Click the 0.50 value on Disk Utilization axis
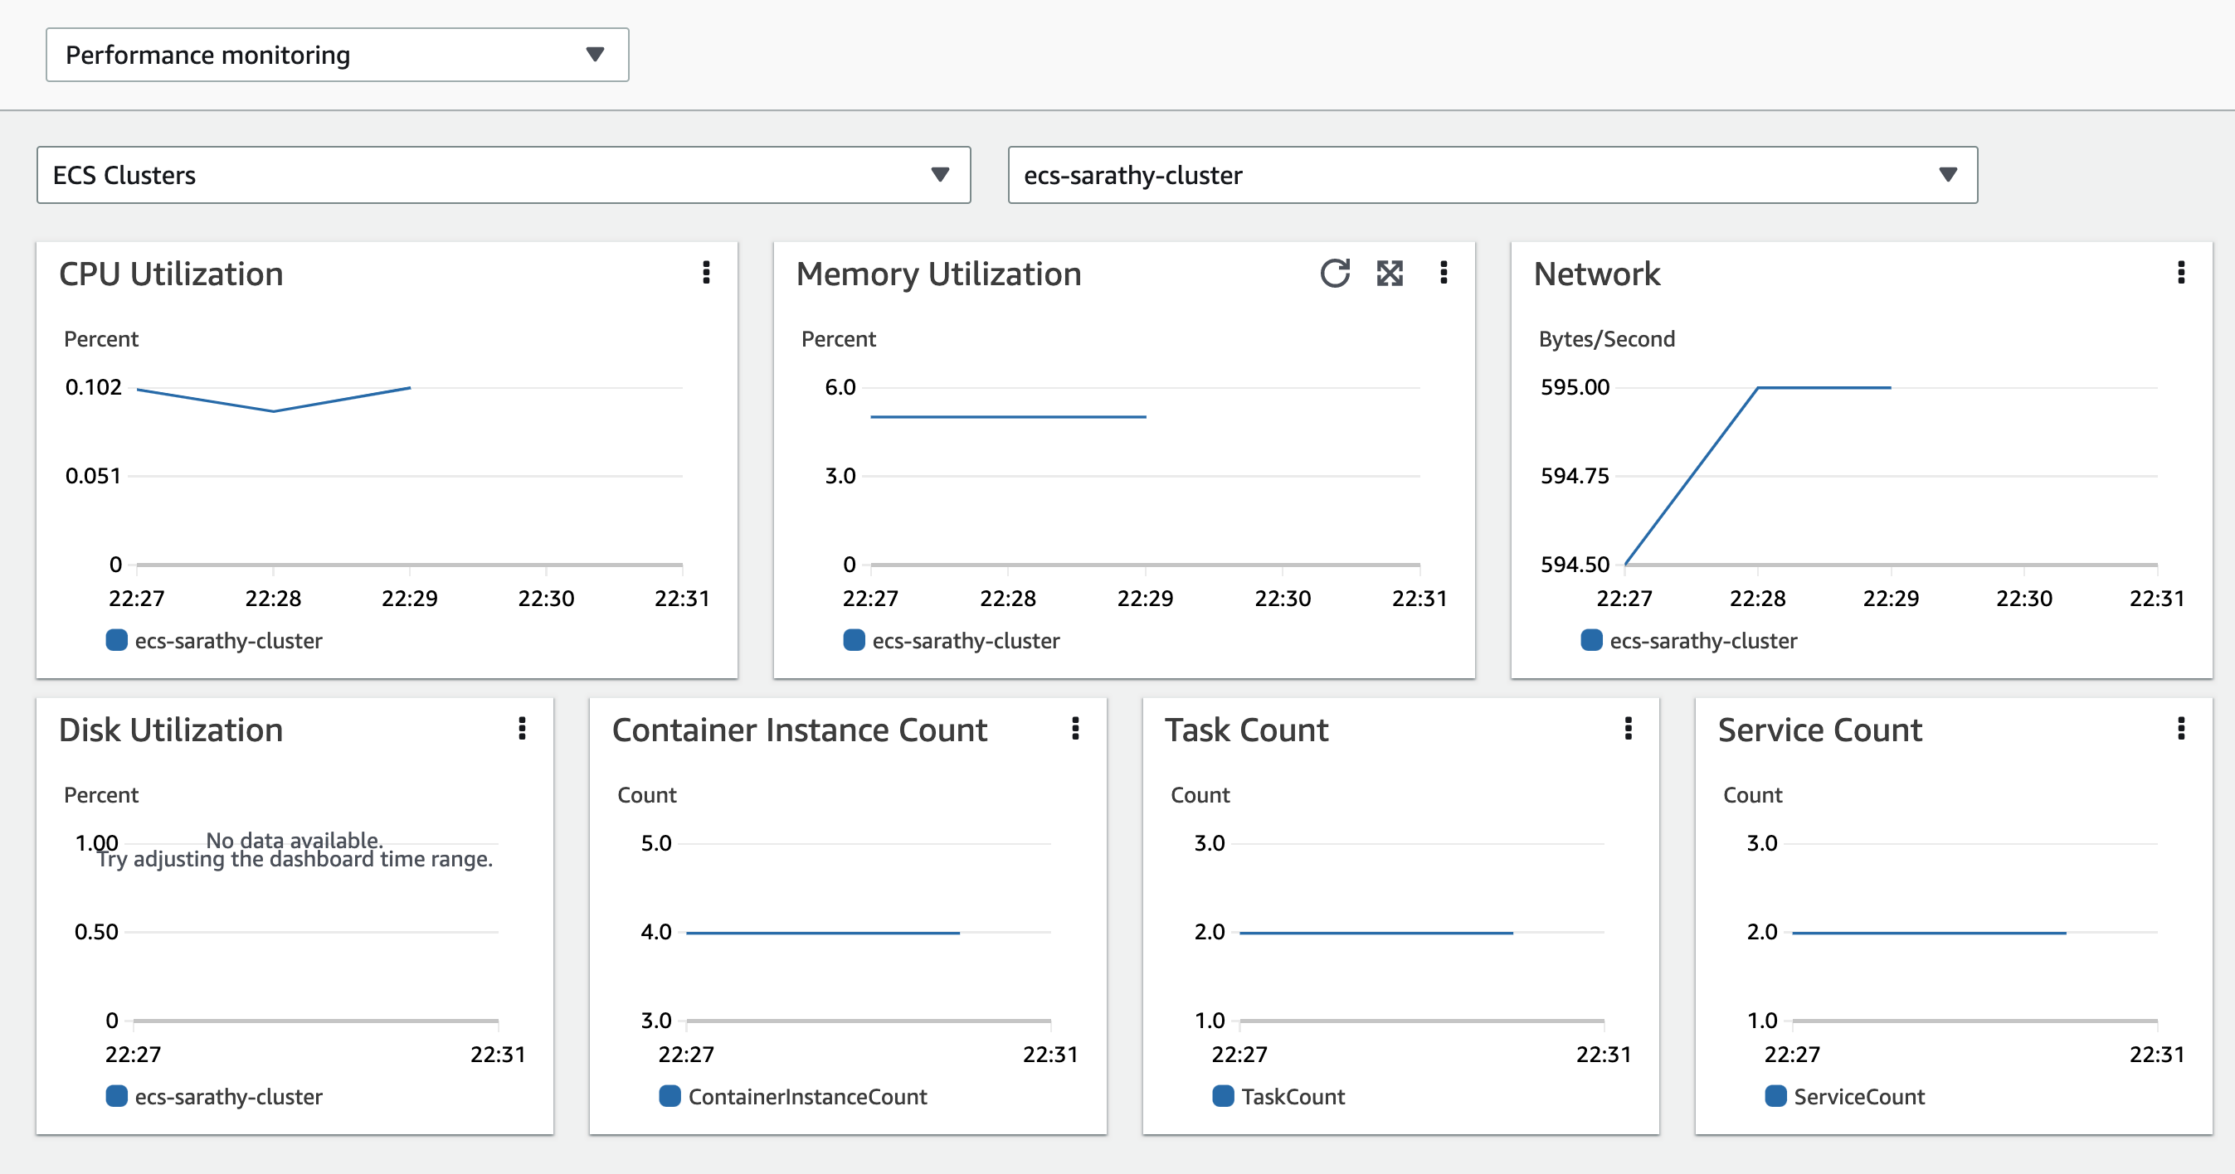This screenshot has width=2235, height=1174. pyautogui.click(x=95, y=932)
